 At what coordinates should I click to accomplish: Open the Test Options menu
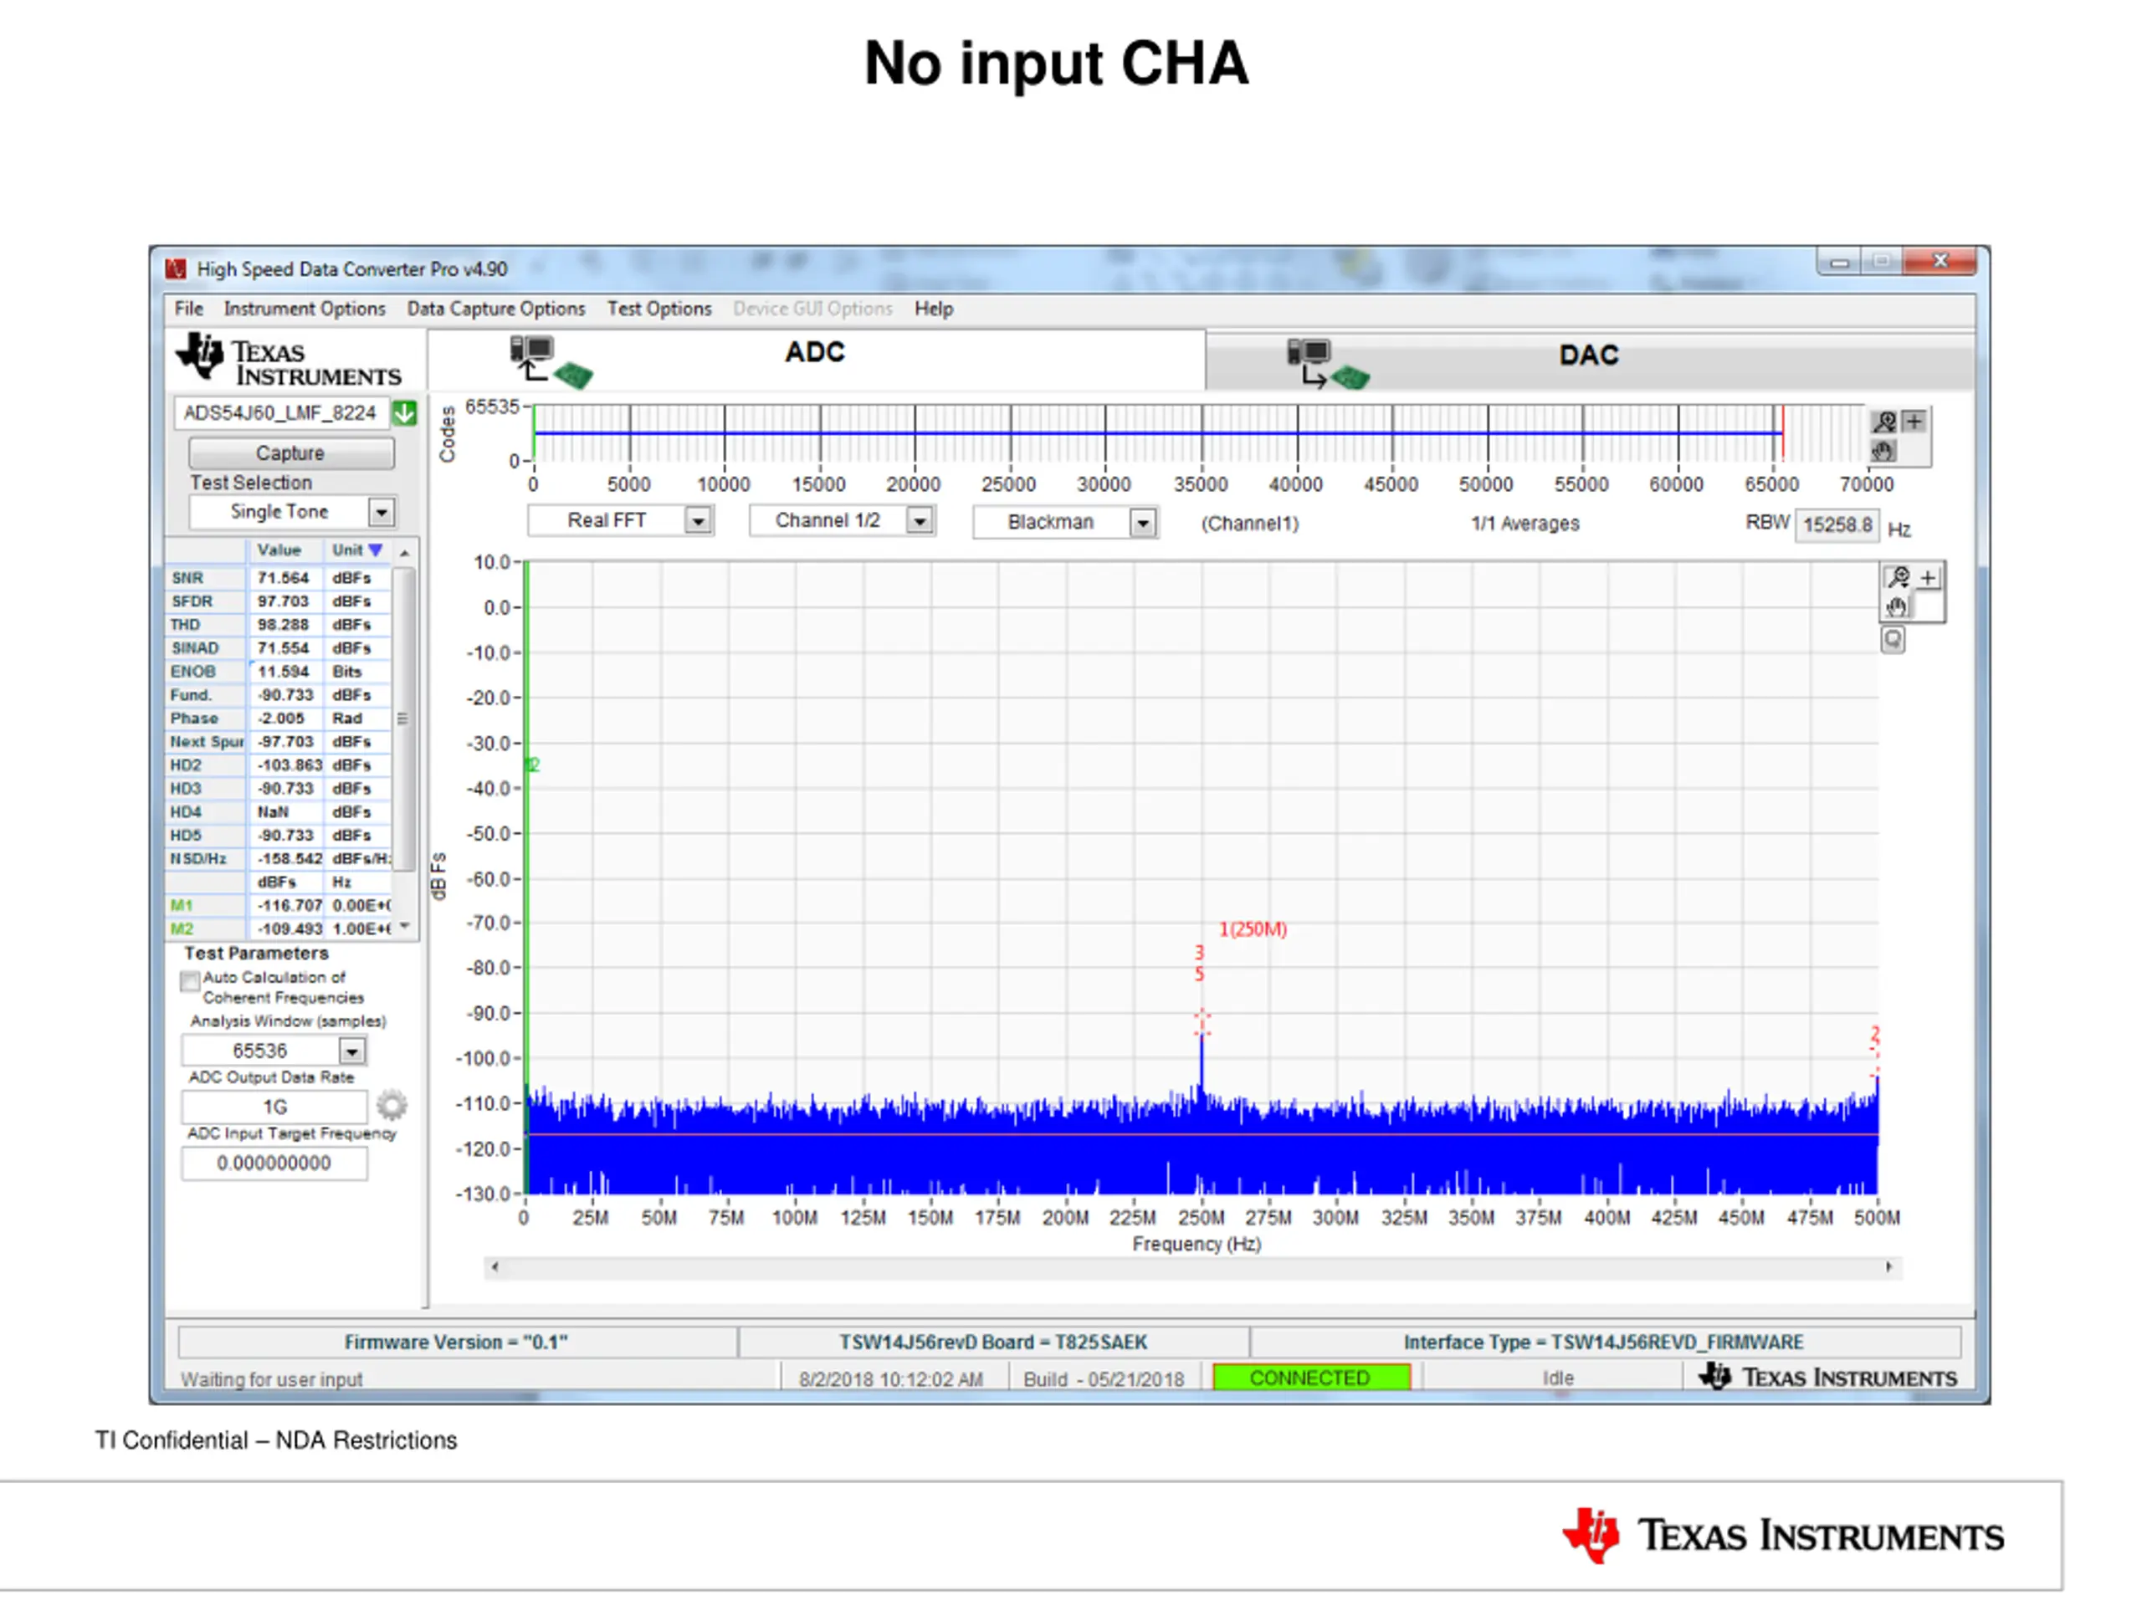(x=658, y=309)
